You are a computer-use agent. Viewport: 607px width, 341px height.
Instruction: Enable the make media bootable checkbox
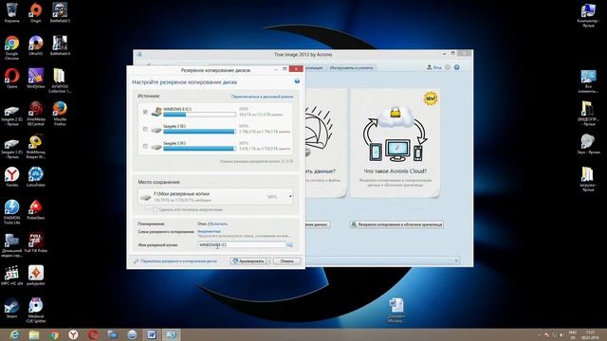[x=156, y=209]
